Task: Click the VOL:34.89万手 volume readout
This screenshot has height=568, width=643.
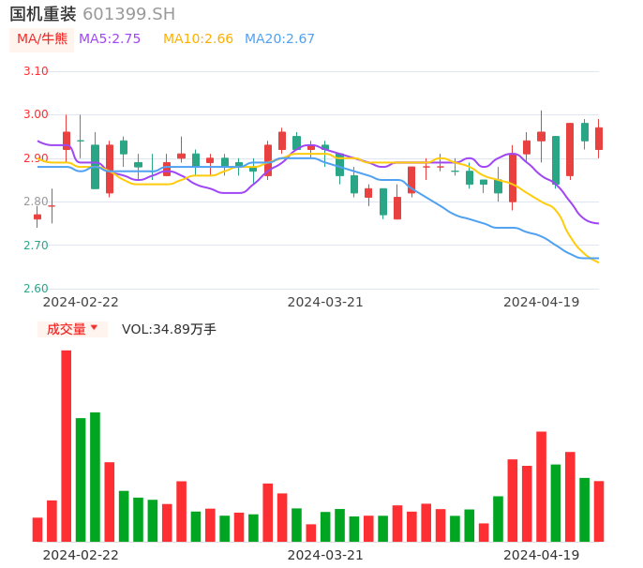Action: pyautogui.click(x=169, y=329)
